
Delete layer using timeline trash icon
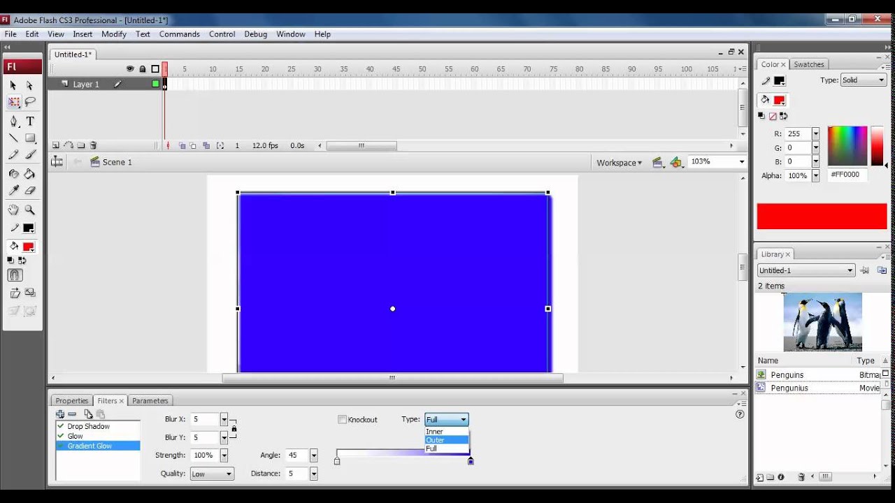click(94, 145)
